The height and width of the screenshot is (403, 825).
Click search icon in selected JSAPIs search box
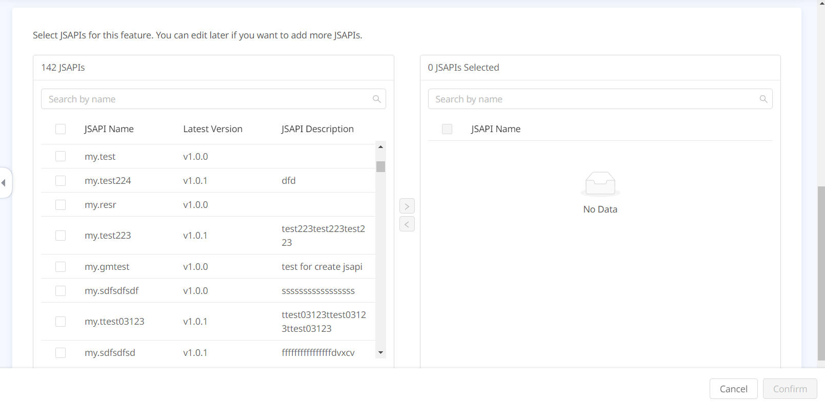click(x=763, y=99)
